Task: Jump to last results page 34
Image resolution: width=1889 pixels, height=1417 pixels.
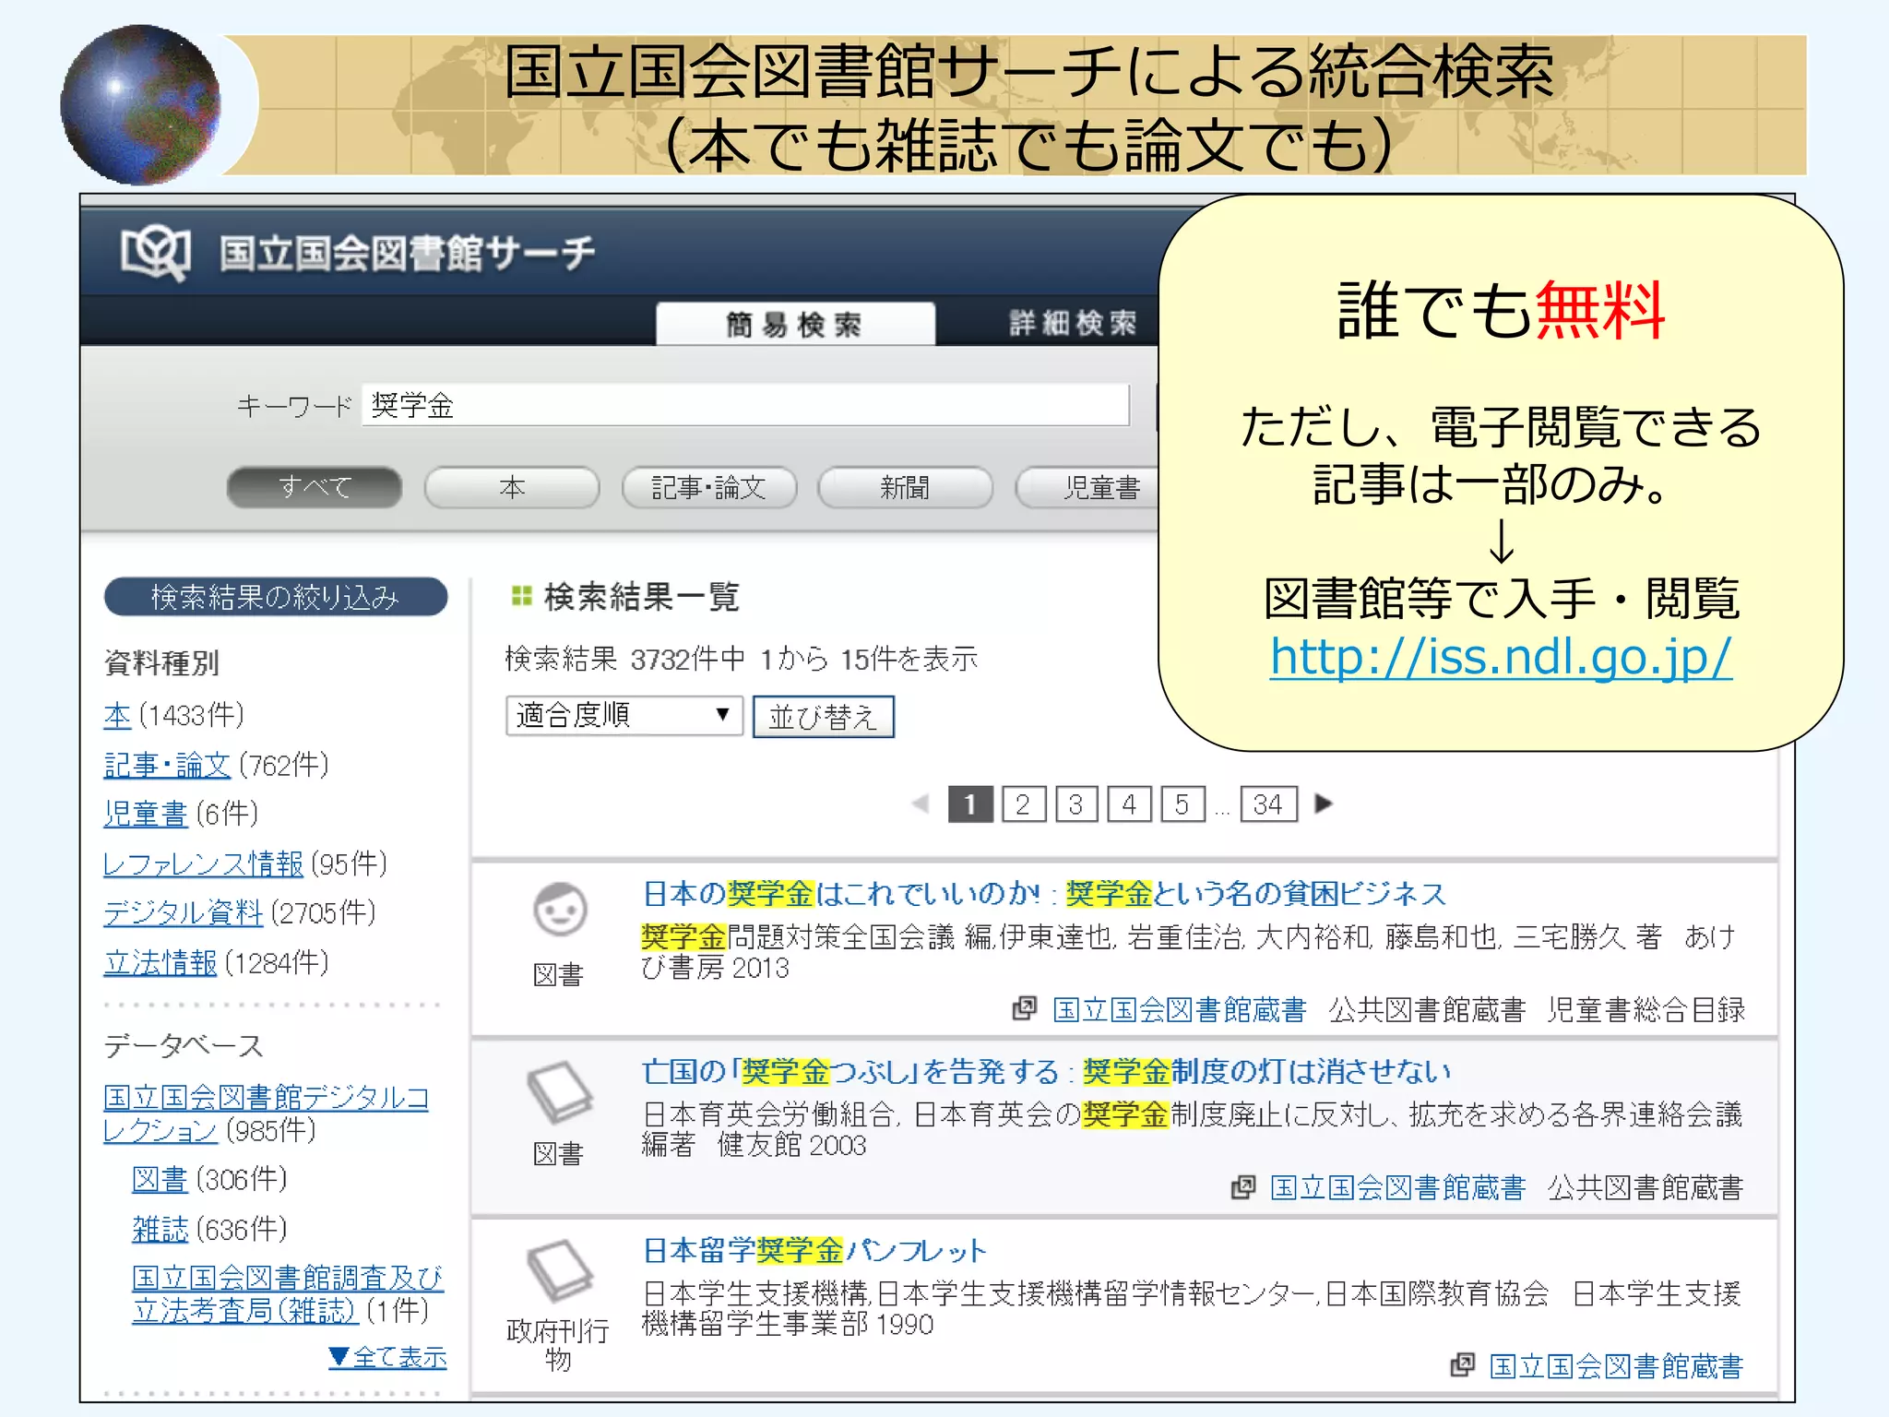Action: point(1268,804)
